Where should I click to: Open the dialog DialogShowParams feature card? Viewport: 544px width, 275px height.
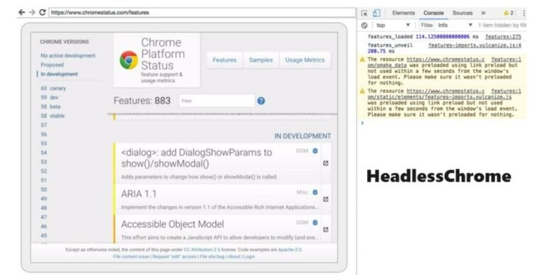tap(222, 163)
